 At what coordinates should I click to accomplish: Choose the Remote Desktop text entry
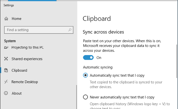25,82
